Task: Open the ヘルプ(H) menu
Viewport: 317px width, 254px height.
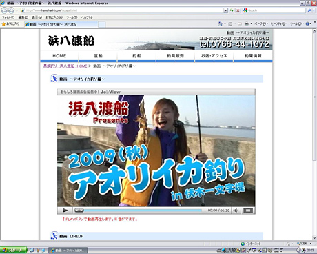Action: click(87, 17)
